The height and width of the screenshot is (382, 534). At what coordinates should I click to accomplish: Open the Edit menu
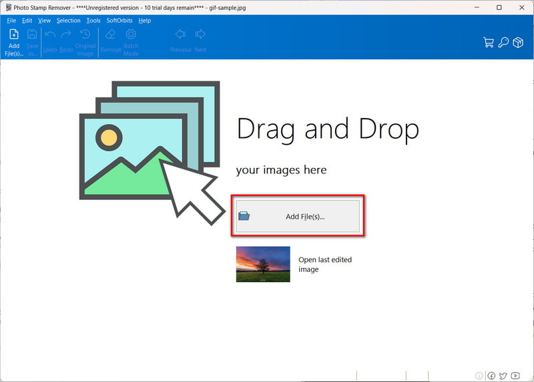tap(27, 21)
